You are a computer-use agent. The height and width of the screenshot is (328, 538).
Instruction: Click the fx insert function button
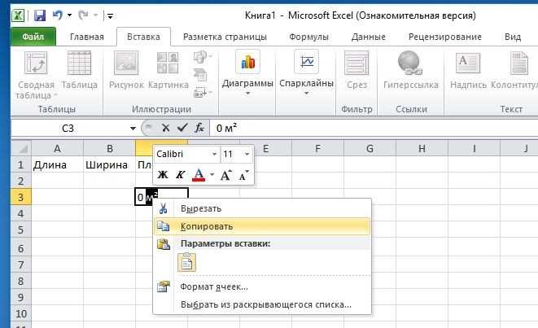pos(199,128)
